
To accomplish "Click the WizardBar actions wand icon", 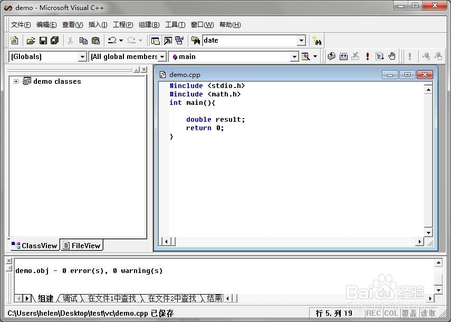I will click(x=306, y=56).
